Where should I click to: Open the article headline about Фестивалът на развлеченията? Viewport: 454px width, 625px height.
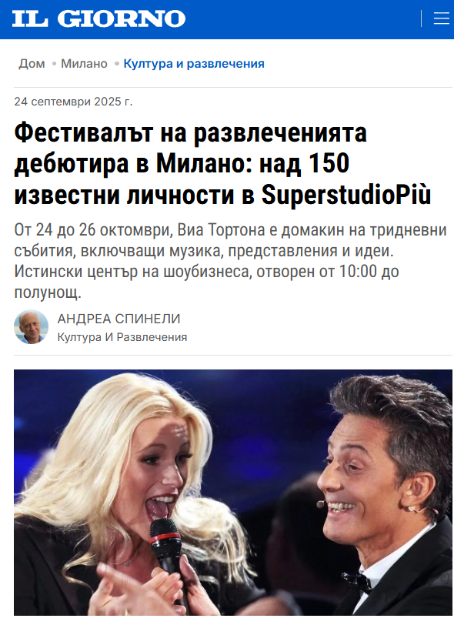click(x=222, y=164)
